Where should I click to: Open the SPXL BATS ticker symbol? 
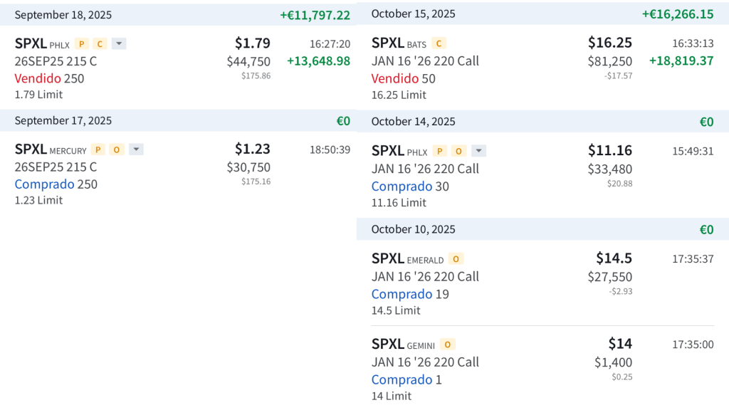click(387, 43)
